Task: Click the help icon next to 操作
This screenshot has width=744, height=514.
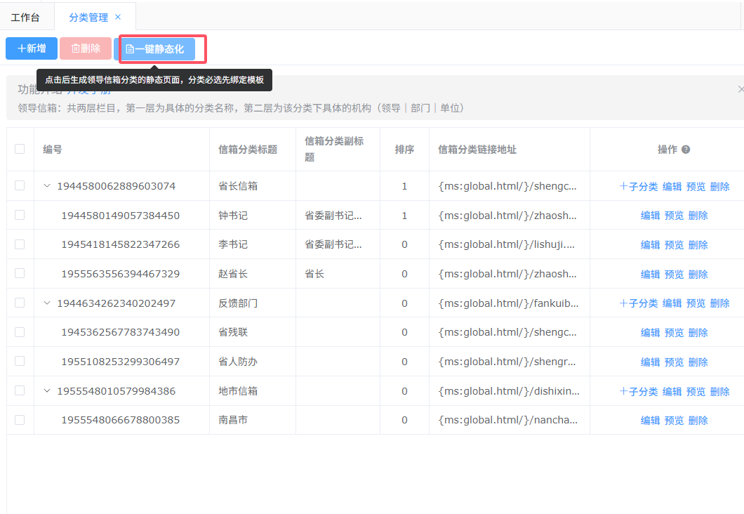Action: (x=686, y=150)
